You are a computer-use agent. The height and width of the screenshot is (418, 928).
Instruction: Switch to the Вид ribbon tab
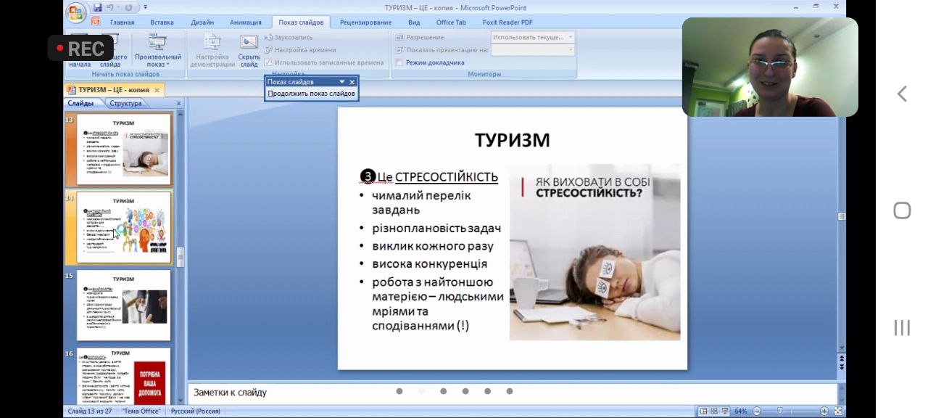[x=414, y=22]
